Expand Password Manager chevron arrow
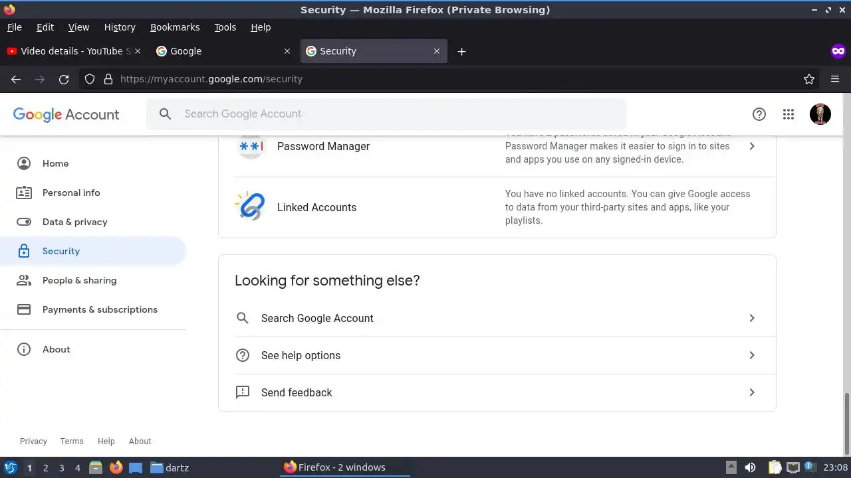This screenshot has width=851, height=478. click(752, 146)
